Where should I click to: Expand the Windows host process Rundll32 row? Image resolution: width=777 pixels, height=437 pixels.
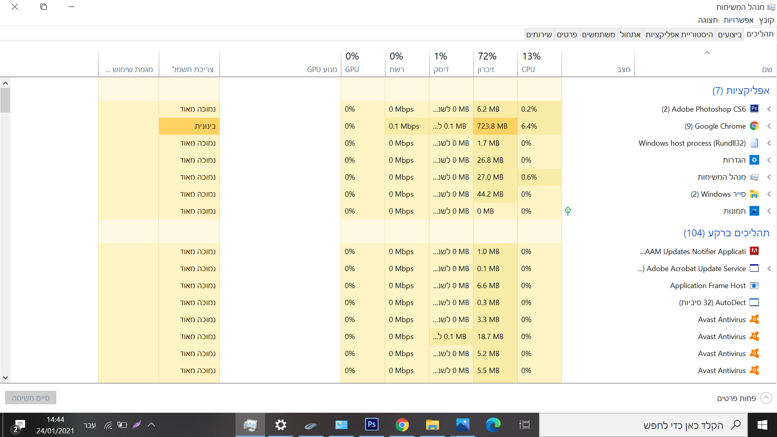[769, 143]
